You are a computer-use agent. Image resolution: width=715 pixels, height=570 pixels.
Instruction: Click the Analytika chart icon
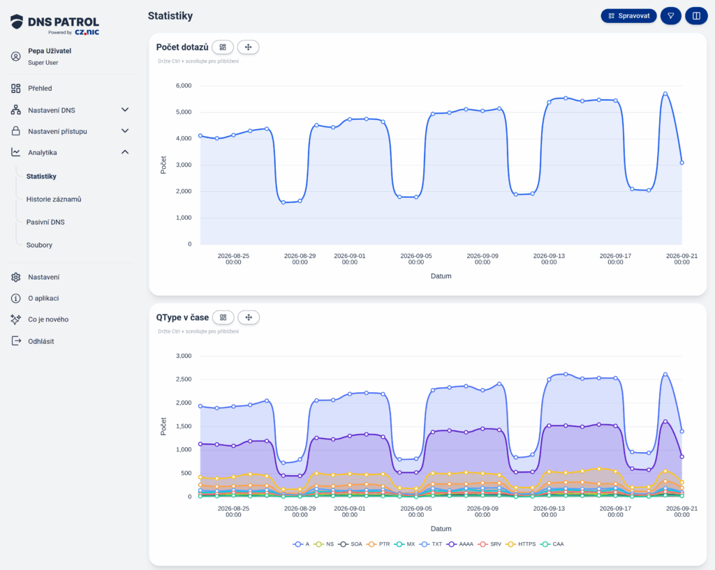[16, 152]
